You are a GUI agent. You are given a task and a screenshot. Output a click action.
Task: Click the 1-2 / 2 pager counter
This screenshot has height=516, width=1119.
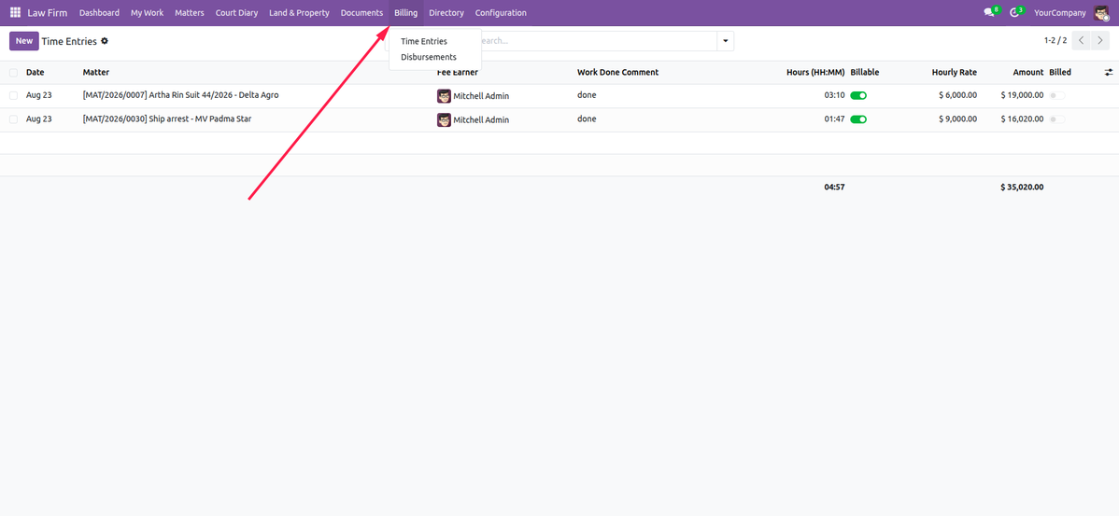tap(1055, 41)
